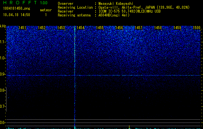Click the kHz axis unit label
Screen dimensions: 203x129
click(3, 26)
